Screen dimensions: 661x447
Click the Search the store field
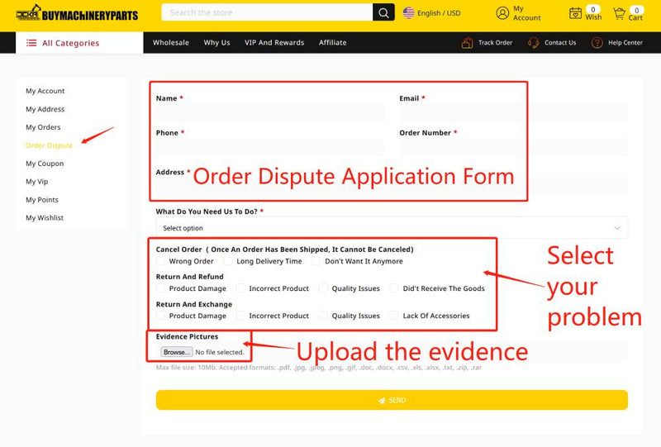pos(267,12)
